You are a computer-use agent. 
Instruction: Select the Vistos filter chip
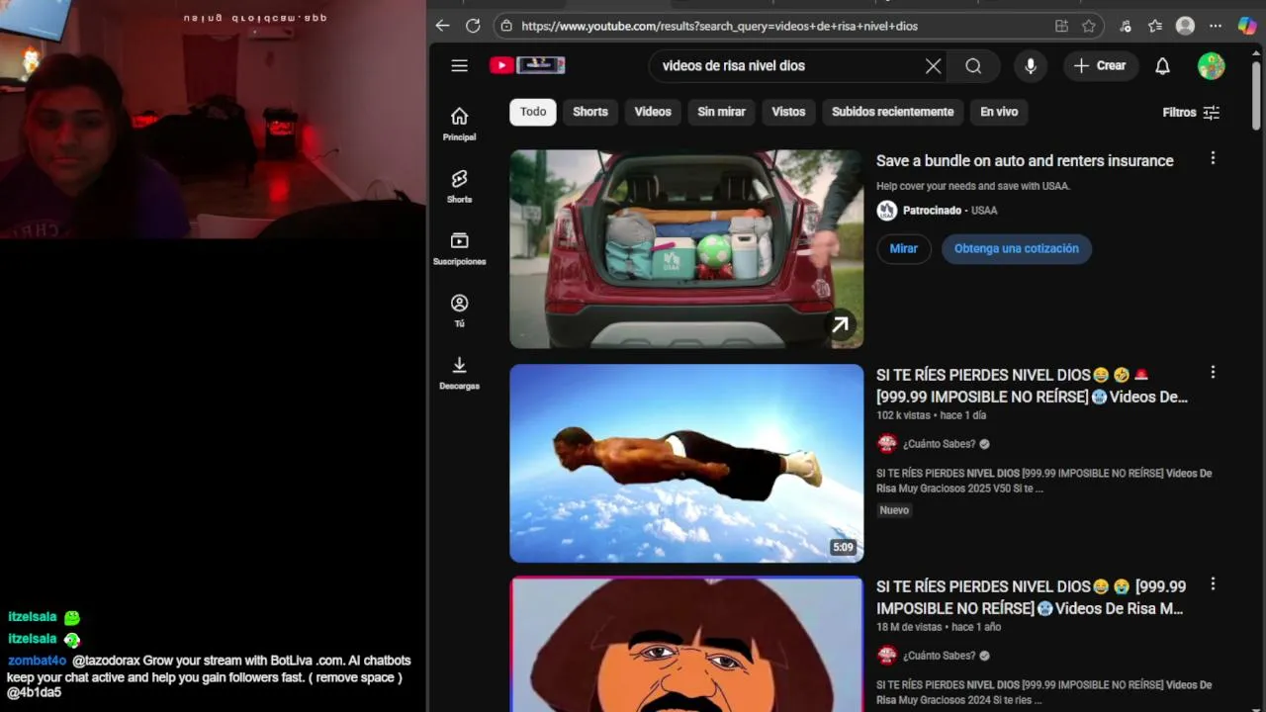click(x=788, y=112)
